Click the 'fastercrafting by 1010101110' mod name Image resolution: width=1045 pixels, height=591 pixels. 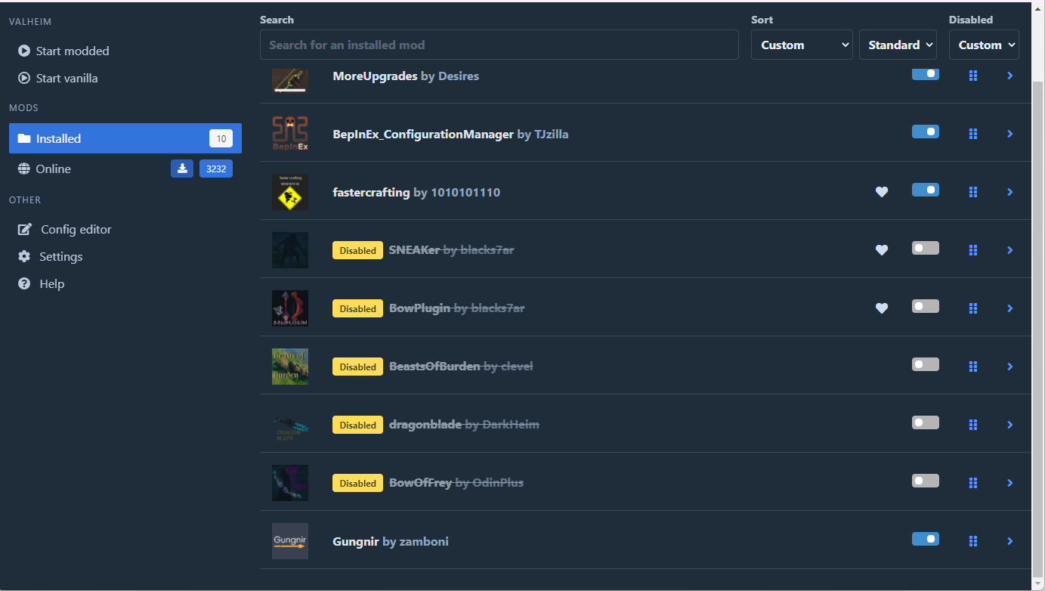pyautogui.click(x=416, y=192)
